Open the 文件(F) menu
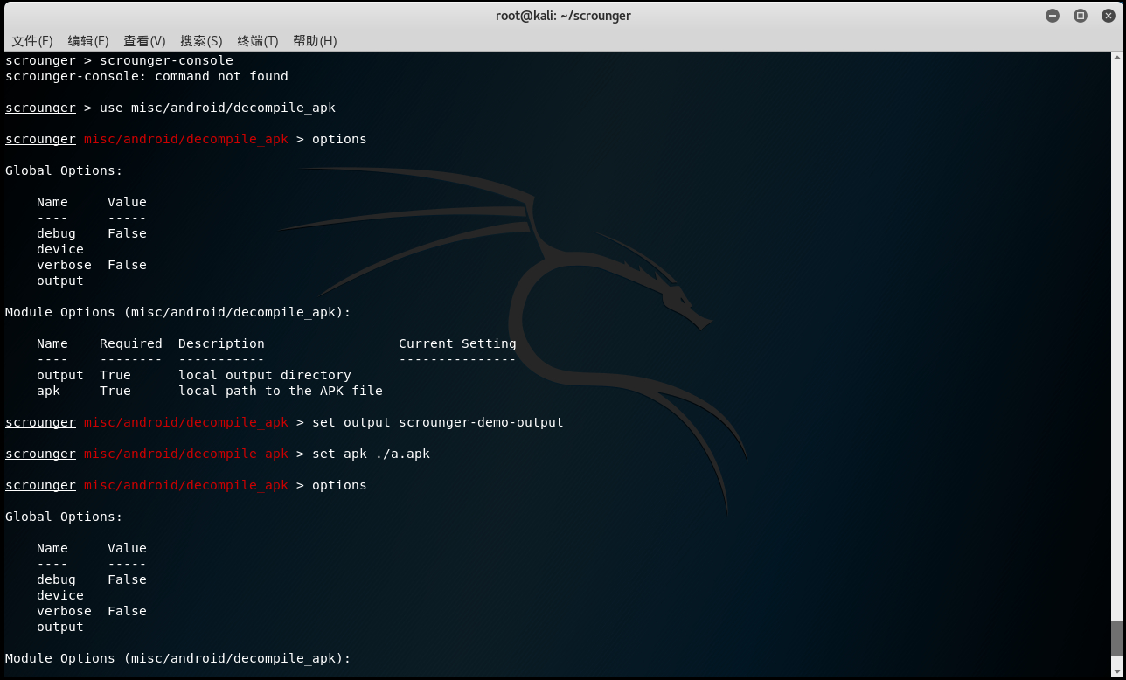This screenshot has width=1126, height=680. click(32, 41)
